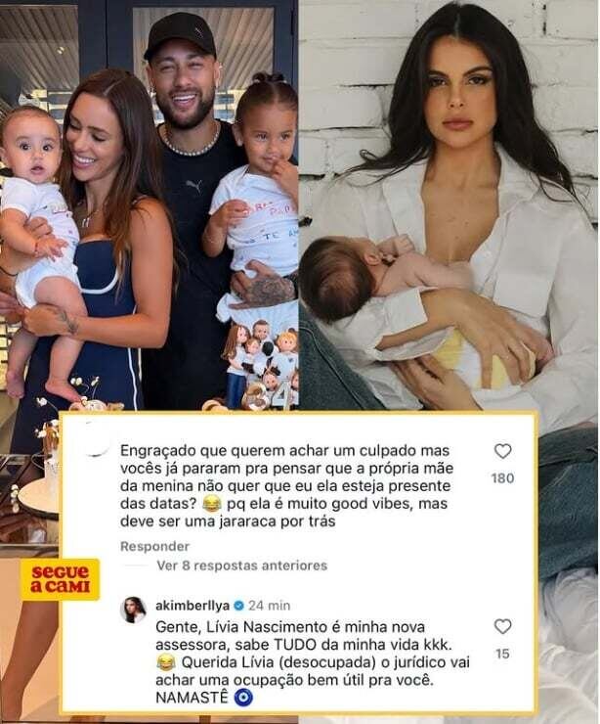
Task: Select the reply text starting 'Gente, Lívia Nascimento'
Action: [x=313, y=662]
